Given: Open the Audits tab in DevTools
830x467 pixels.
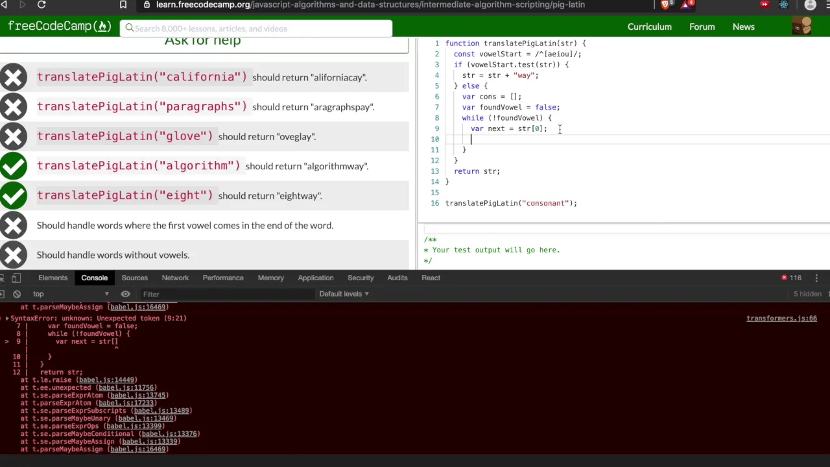Looking at the screenshot, I should tap(397, 278).
